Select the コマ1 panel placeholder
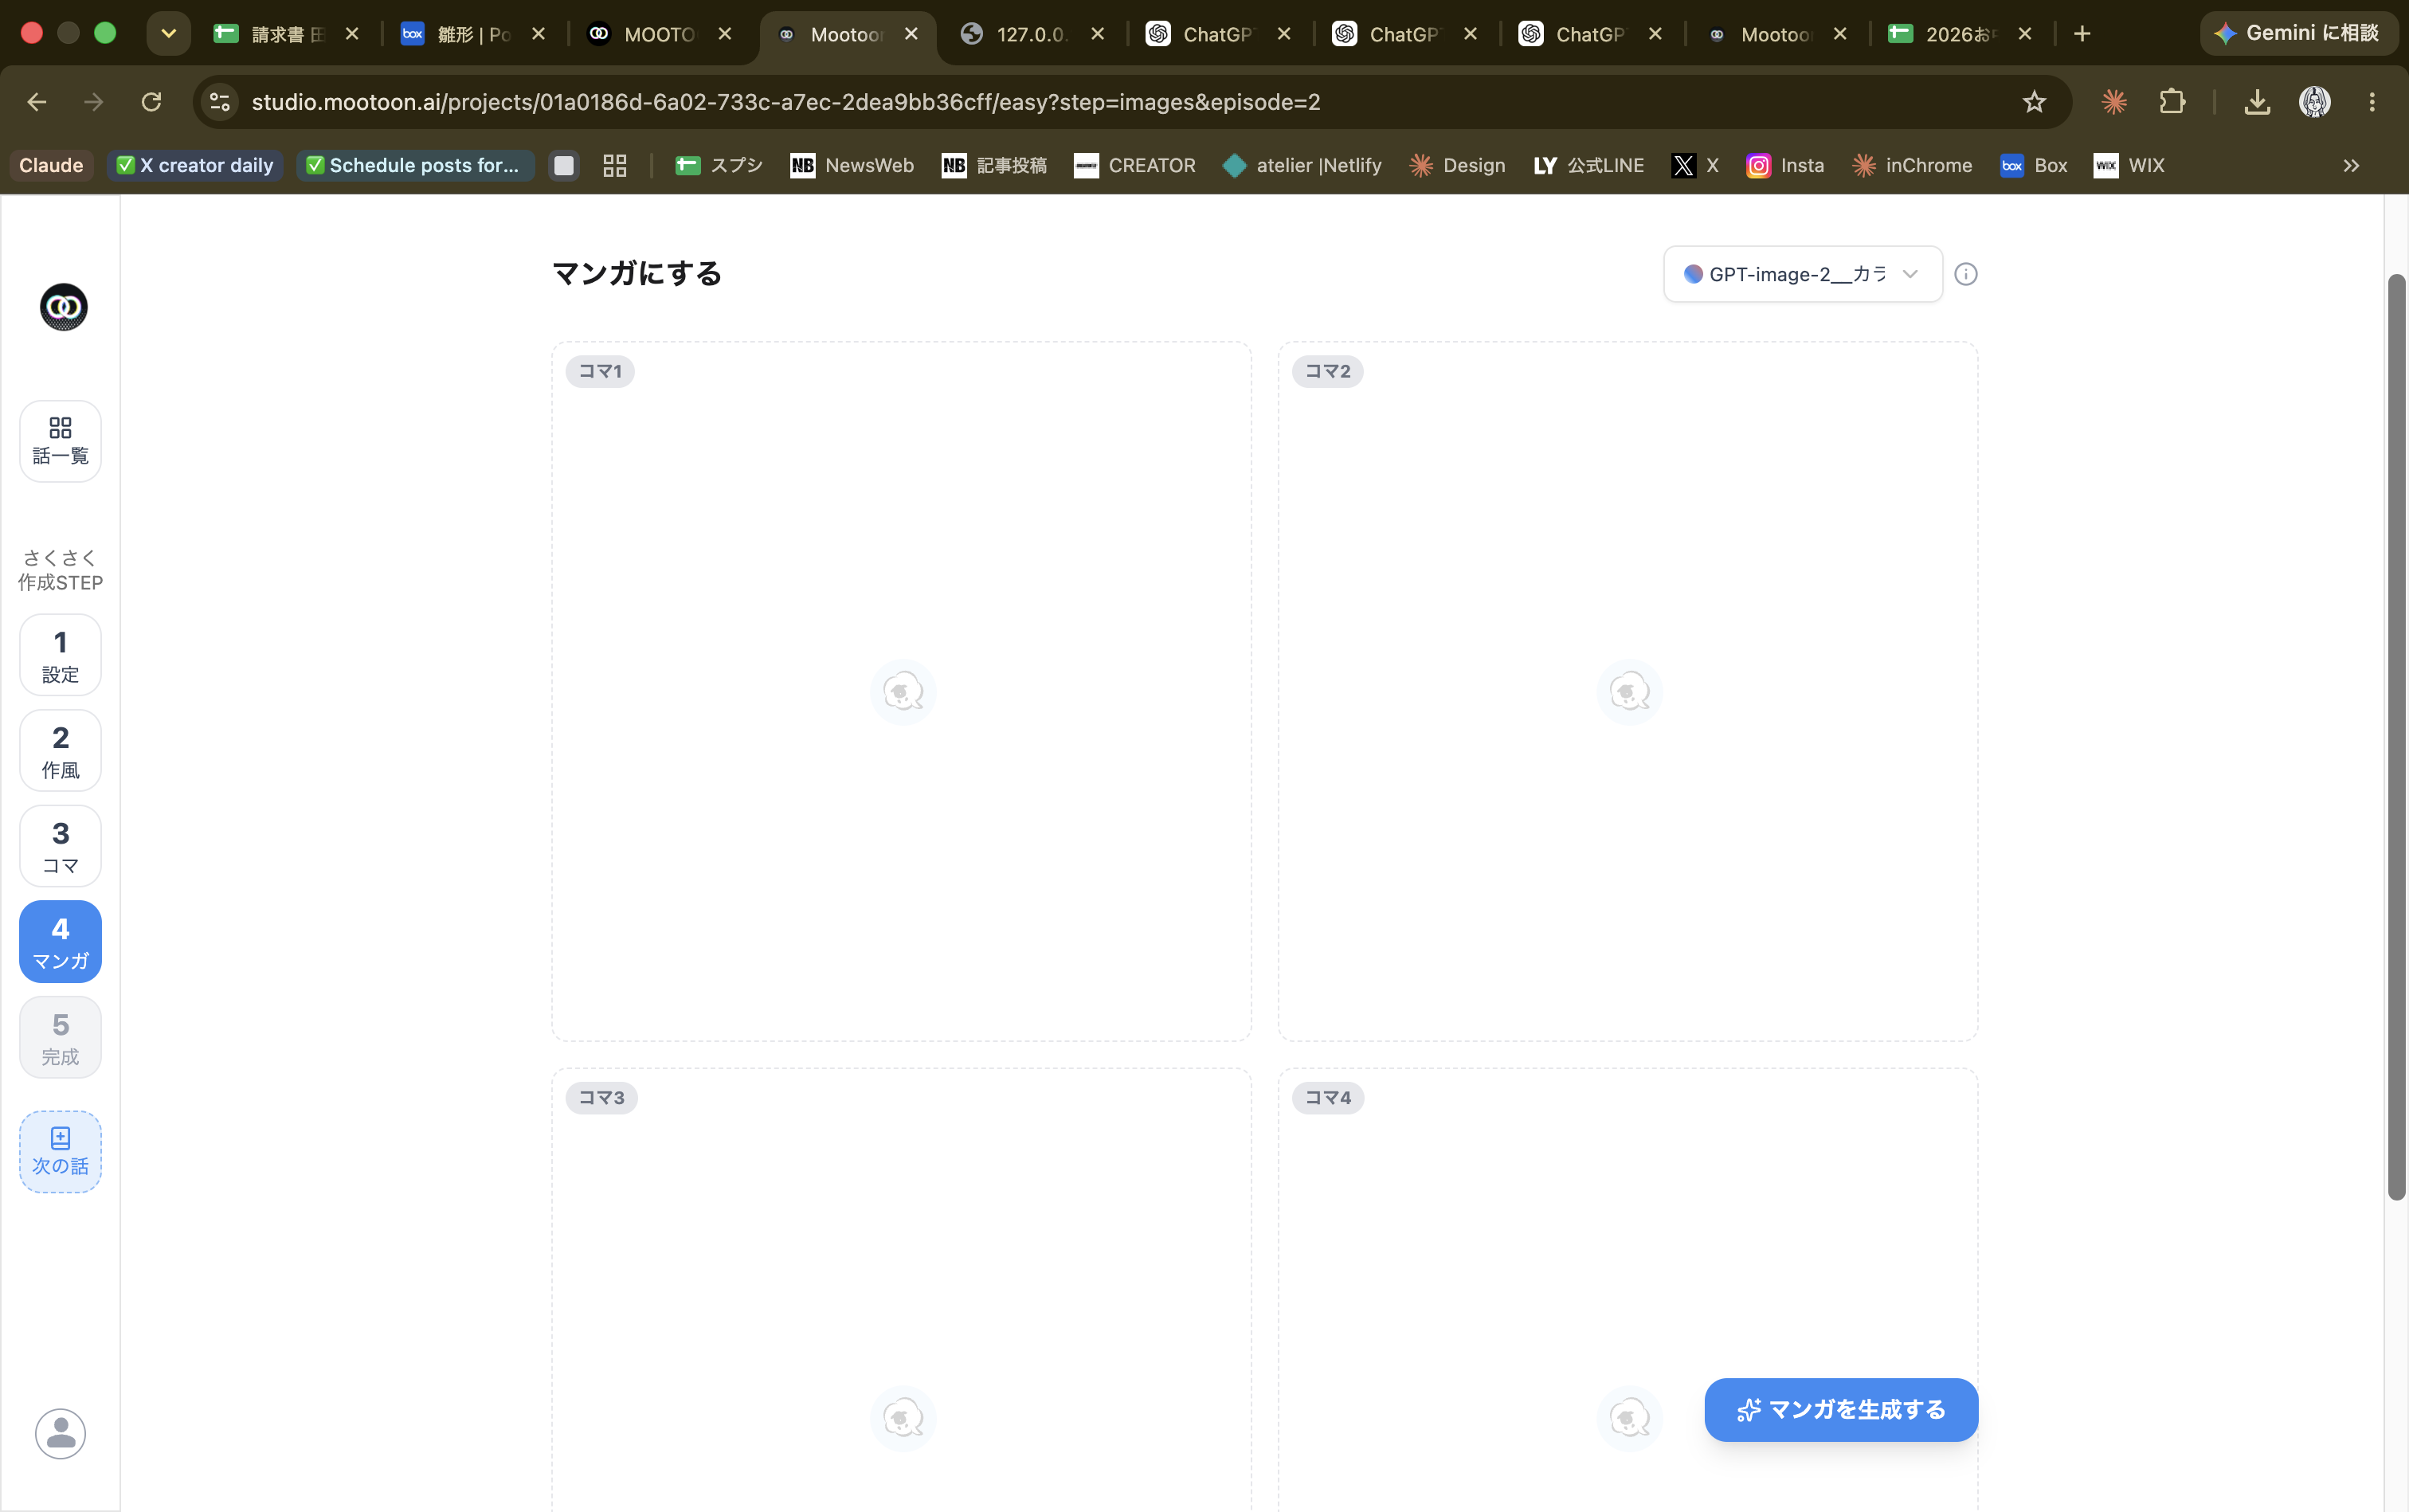This screenshot has width=2409, height=1512. point(901,692)
